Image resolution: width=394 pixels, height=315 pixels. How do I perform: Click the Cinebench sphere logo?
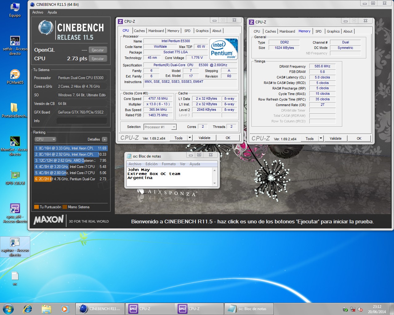(46, 27)
